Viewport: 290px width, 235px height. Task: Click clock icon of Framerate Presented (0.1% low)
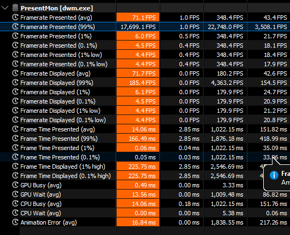15,64
